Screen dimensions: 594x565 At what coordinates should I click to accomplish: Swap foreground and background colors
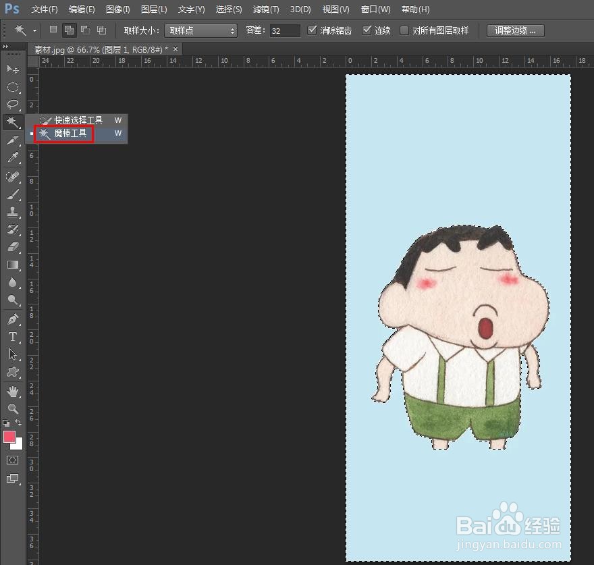tap(18, 422)
